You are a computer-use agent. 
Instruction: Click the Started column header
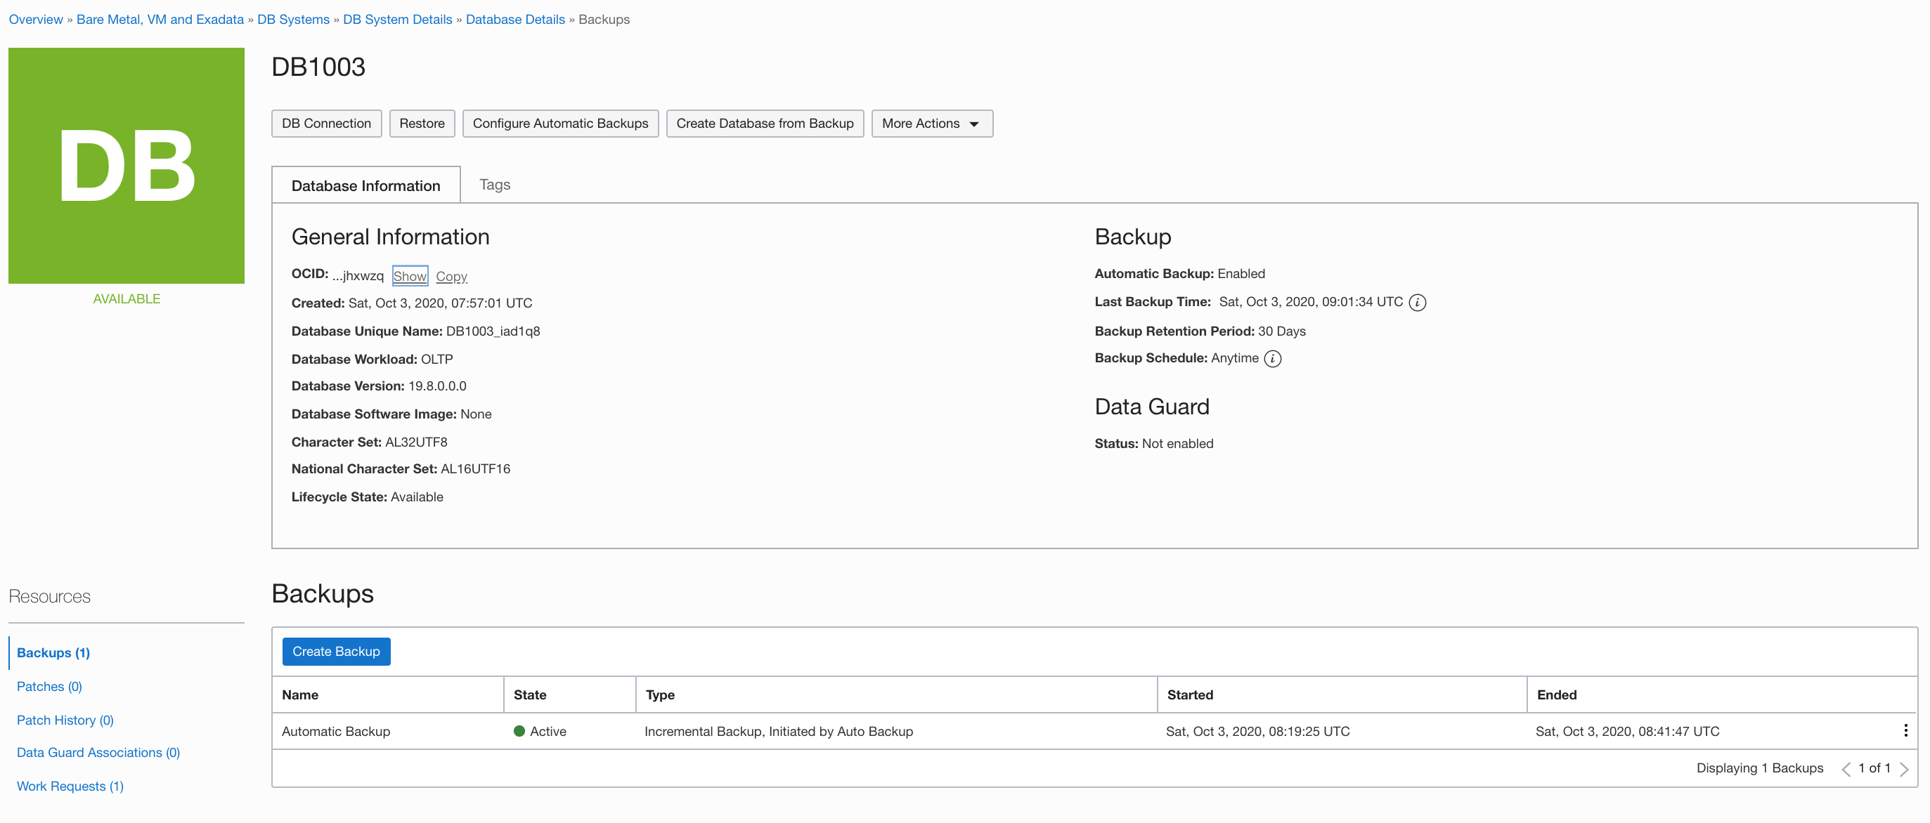pos(1342,695)
